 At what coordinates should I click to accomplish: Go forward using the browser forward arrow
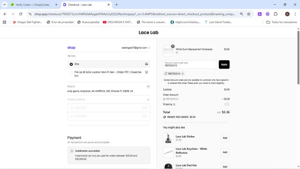pos(13,14)
